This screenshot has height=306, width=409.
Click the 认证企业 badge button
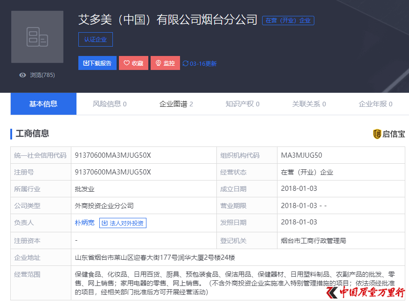96,39
